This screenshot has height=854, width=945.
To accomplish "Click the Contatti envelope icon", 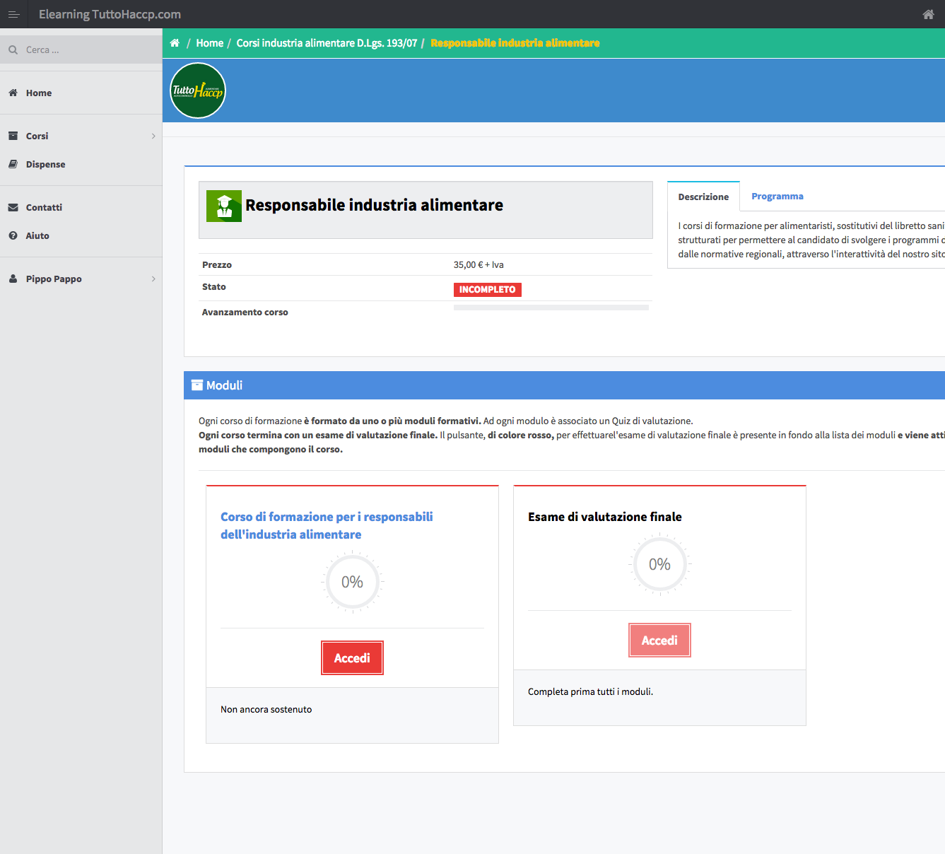I will [13, 208].
